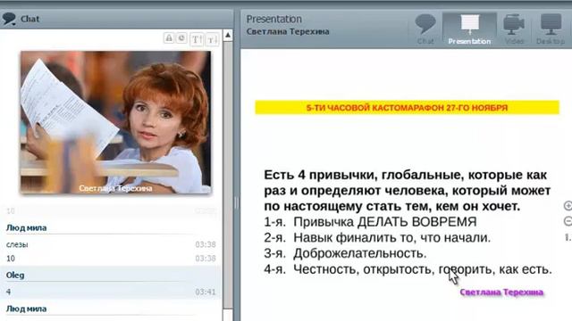Click the Chat speech bubble icon in left header

point(9,19)
